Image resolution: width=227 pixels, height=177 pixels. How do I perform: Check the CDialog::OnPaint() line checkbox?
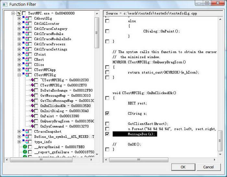tap(107, 31)
